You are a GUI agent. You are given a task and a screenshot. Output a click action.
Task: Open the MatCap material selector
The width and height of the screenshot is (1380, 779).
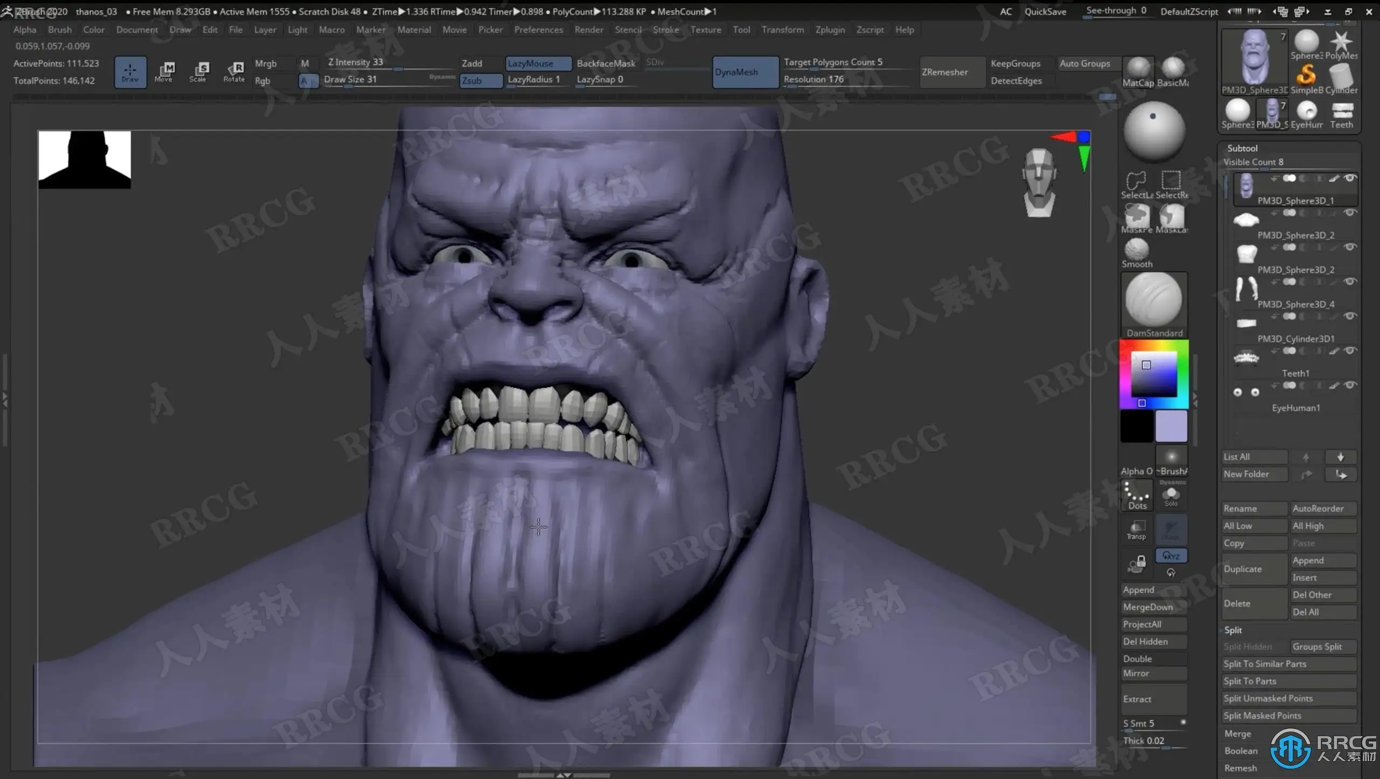[x=1138, y=68]
